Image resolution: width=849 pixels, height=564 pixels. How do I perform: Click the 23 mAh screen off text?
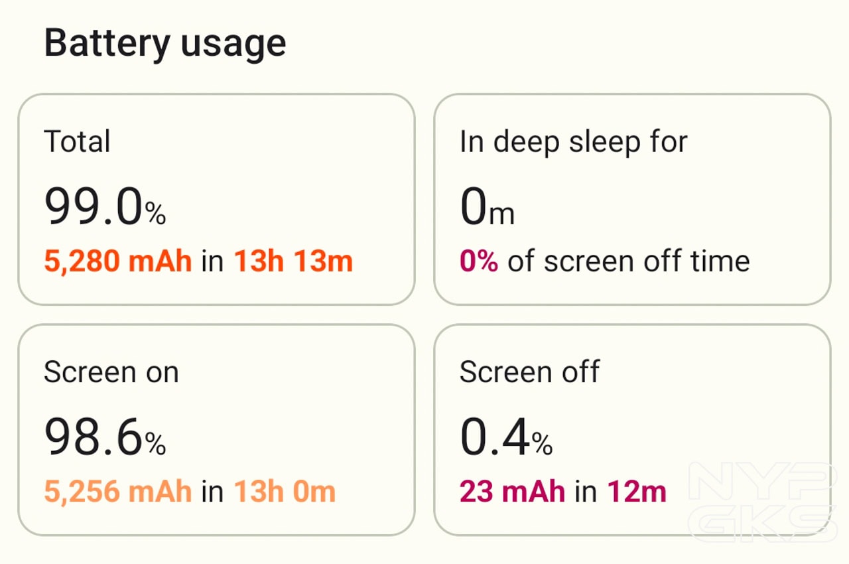point(512,492)
